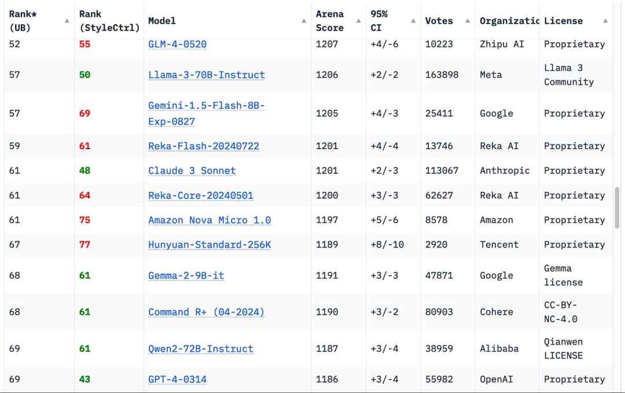625x393 pixels.
Task: Click the Amazon Nova Micro 1.0 link
Action: tap(209, 220)
